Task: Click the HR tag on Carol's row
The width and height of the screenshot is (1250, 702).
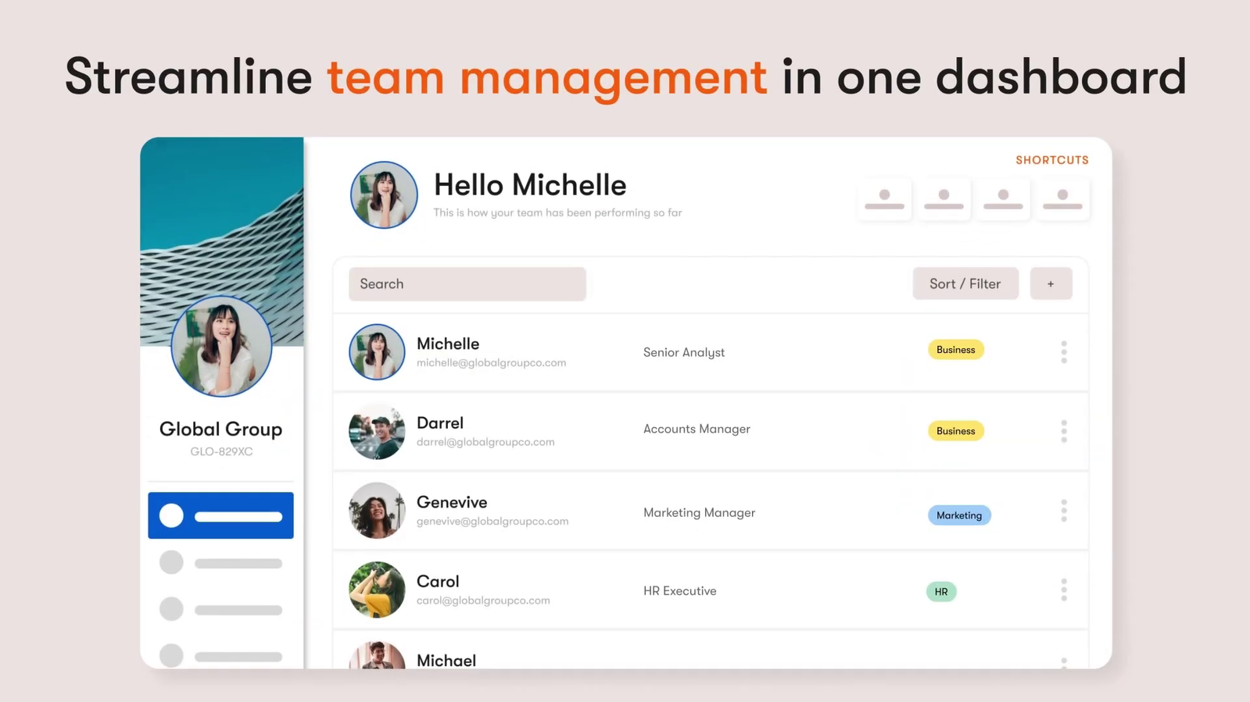Action: tap(941, 592)
